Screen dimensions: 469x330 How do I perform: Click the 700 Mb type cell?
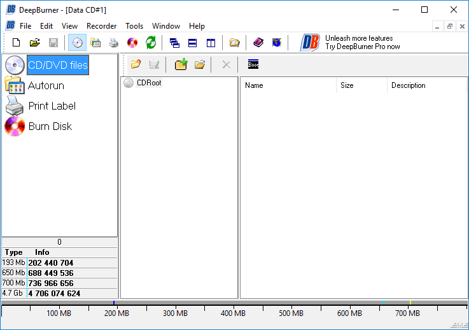14,283
